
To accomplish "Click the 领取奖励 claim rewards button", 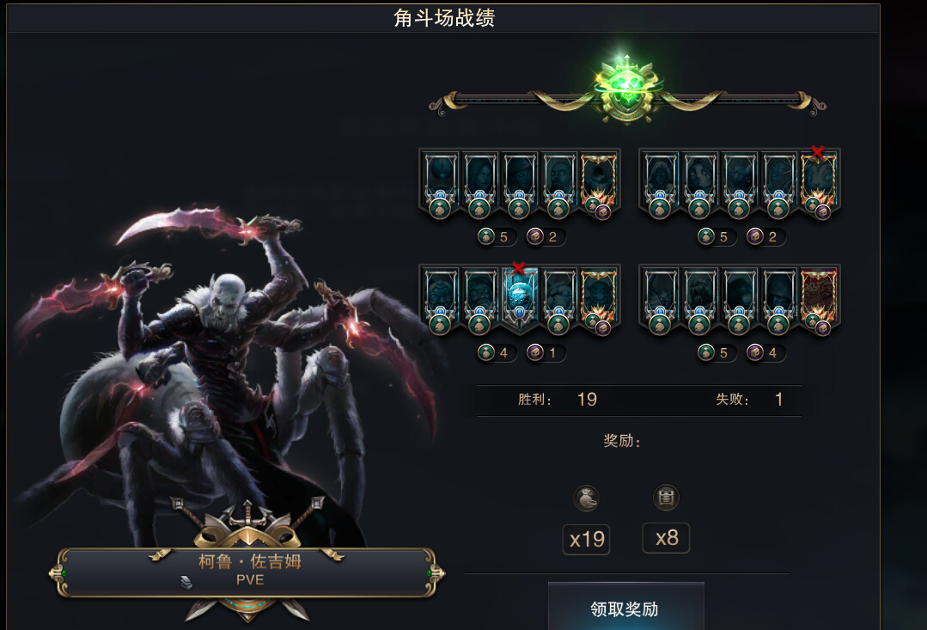I will tap(625, 607).
